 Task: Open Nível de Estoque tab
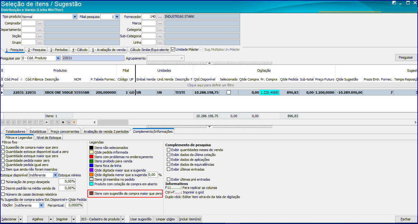tap(49, 138)
